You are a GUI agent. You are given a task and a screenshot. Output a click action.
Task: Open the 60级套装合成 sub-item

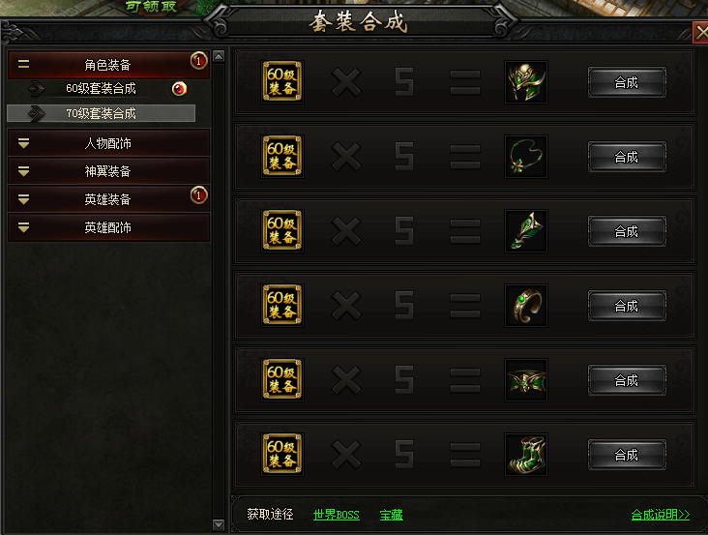pos(102,88)
